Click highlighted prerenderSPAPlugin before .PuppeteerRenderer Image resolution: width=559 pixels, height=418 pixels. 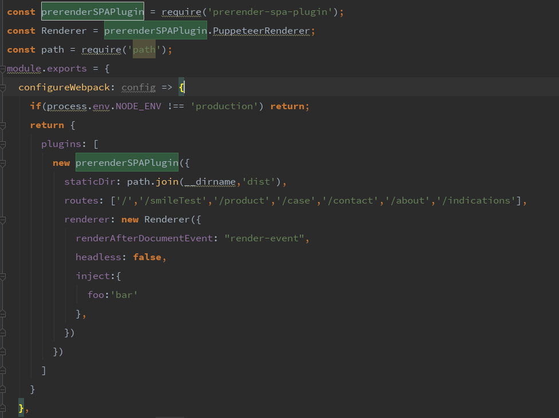pyautogui.click(x=156, y=31)
